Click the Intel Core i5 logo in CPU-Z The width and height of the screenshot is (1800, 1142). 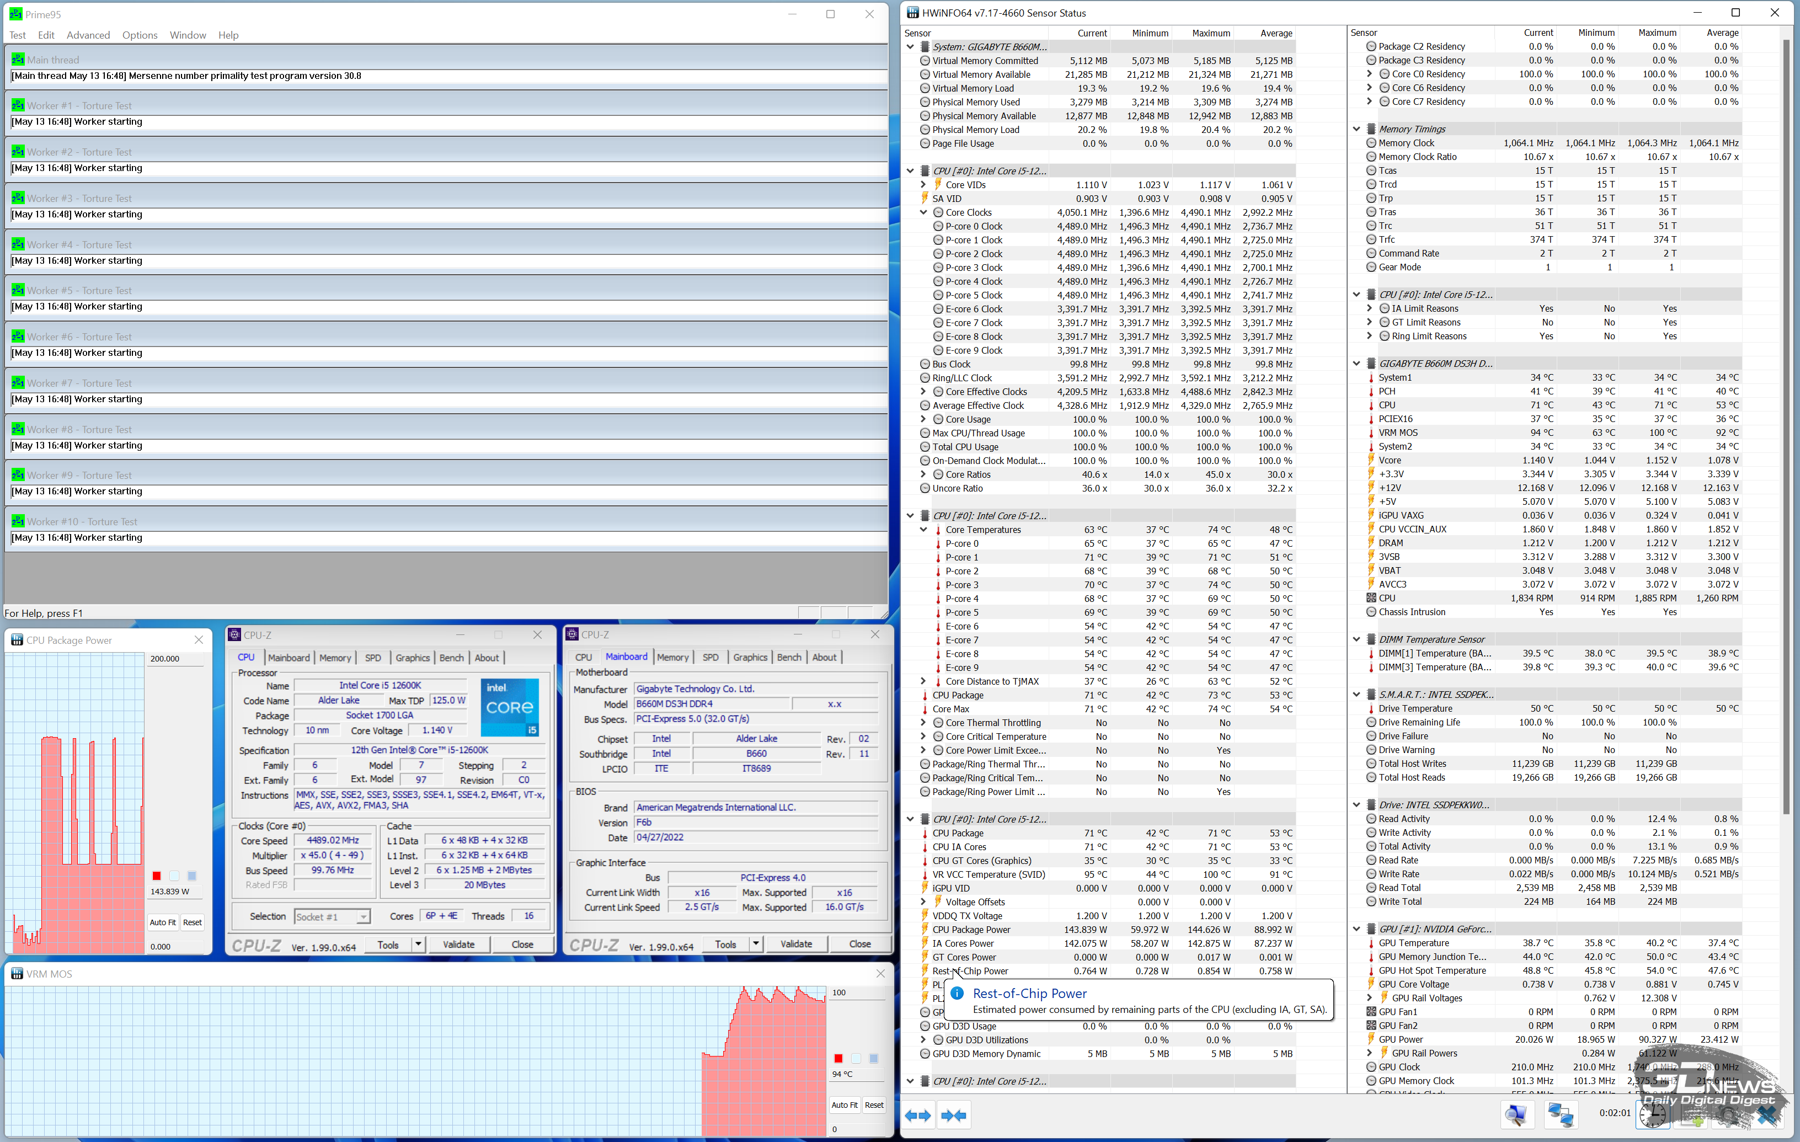(510, 707)
